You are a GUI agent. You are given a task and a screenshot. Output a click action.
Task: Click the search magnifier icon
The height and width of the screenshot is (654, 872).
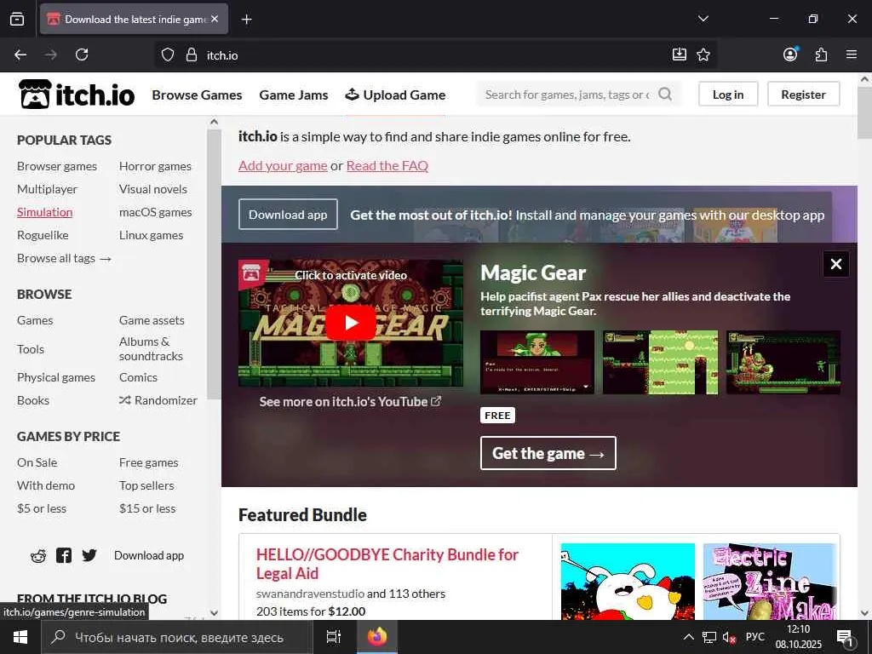665,94
